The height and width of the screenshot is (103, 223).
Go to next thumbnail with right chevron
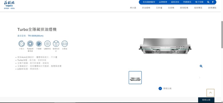coord(199,77)
